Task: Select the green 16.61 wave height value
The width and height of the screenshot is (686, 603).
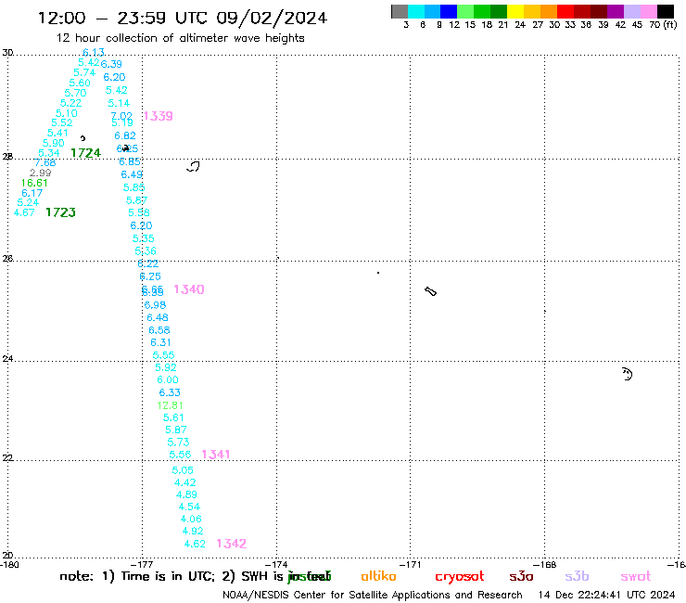Action: point(34,183)
